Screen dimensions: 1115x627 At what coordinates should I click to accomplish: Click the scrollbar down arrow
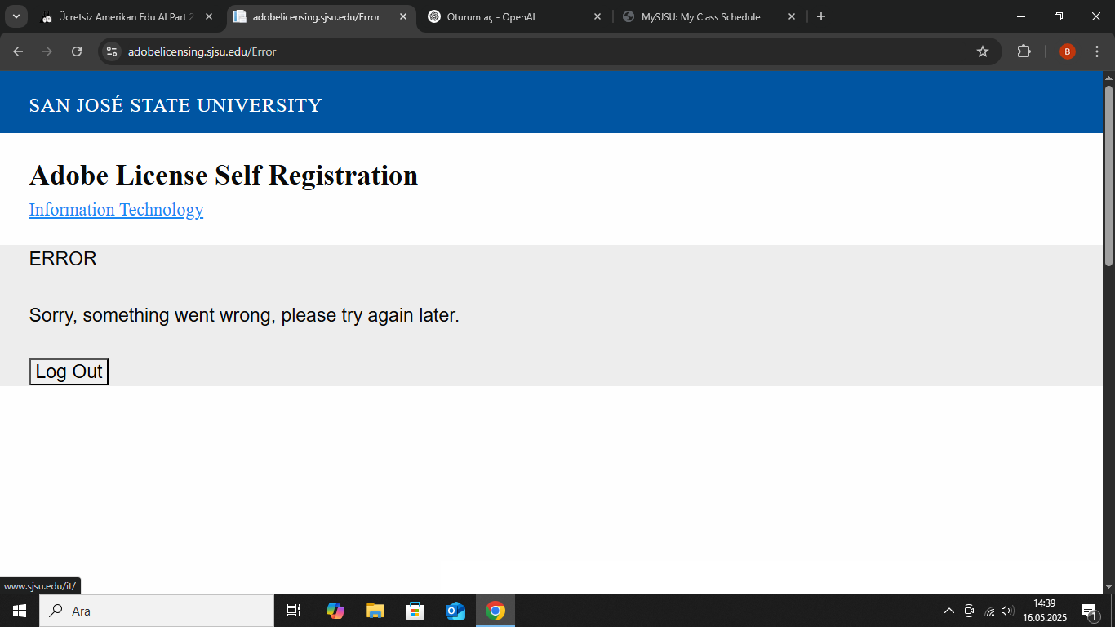tap(1108, 587)
